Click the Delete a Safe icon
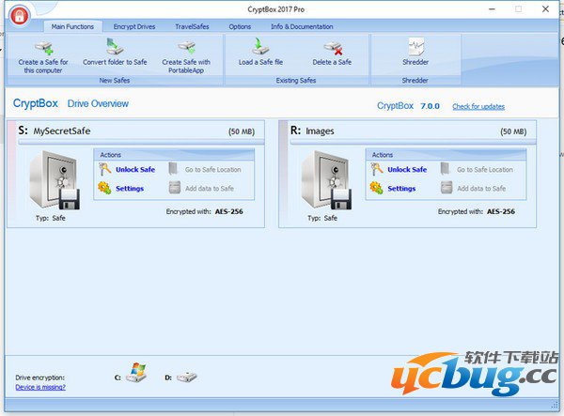Screen dimensions: 564x416 [332, 46]
